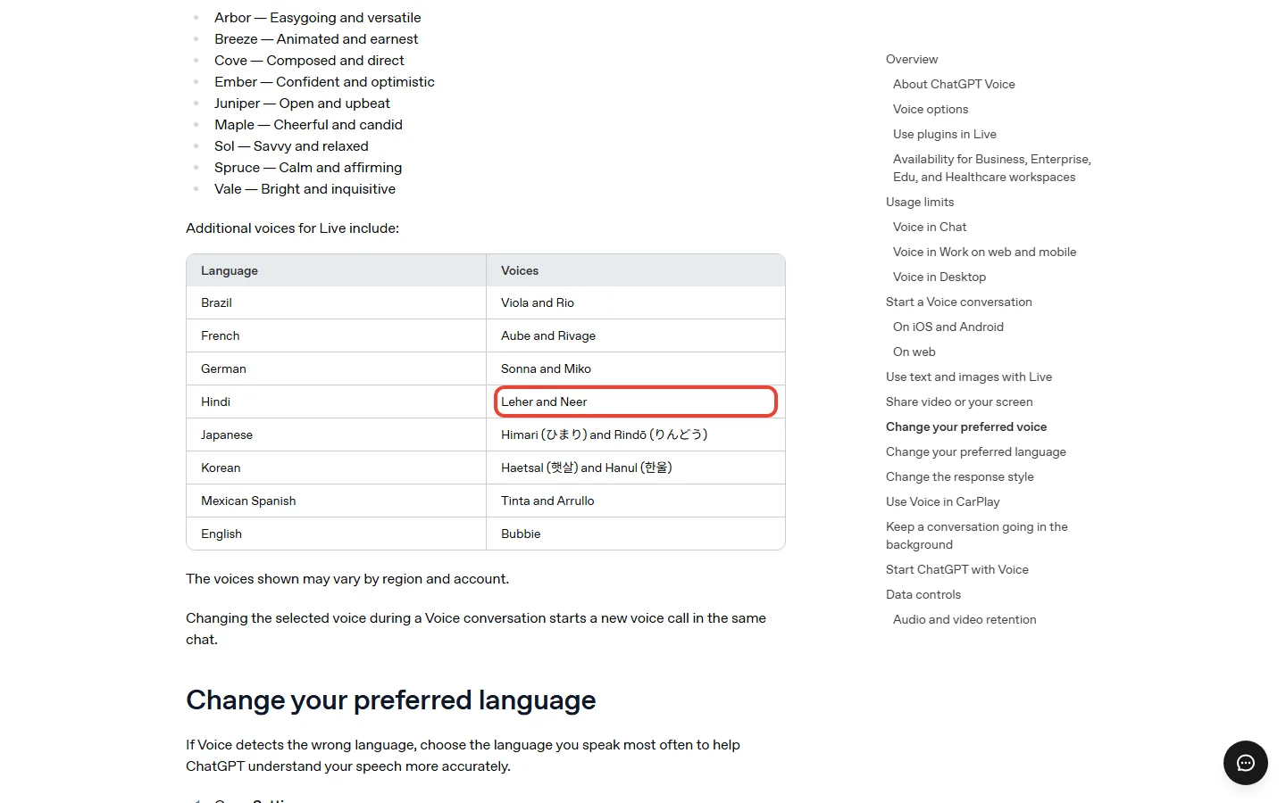Select the Mexican Spanish cell
This screenshot has width=1286, height=803.
point(336,501)
